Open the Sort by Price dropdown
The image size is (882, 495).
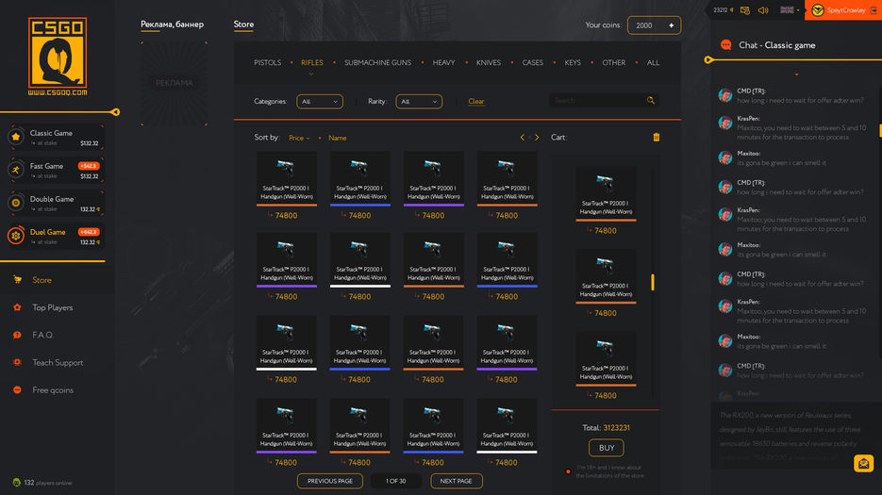coord(299,138)
